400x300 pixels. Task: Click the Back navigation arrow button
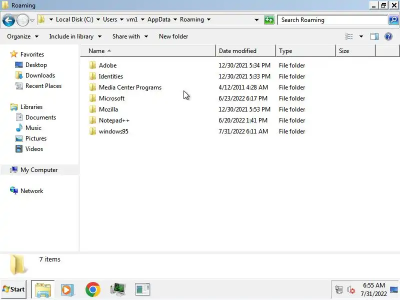[8, 20]
